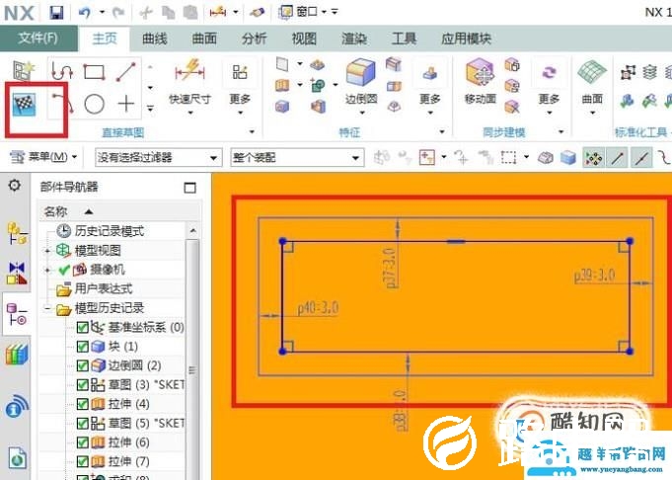Toggle checkbox for 拉伸 (6)
The width and height of the screenshot is (672, 480).
click(x=82, y=442)
